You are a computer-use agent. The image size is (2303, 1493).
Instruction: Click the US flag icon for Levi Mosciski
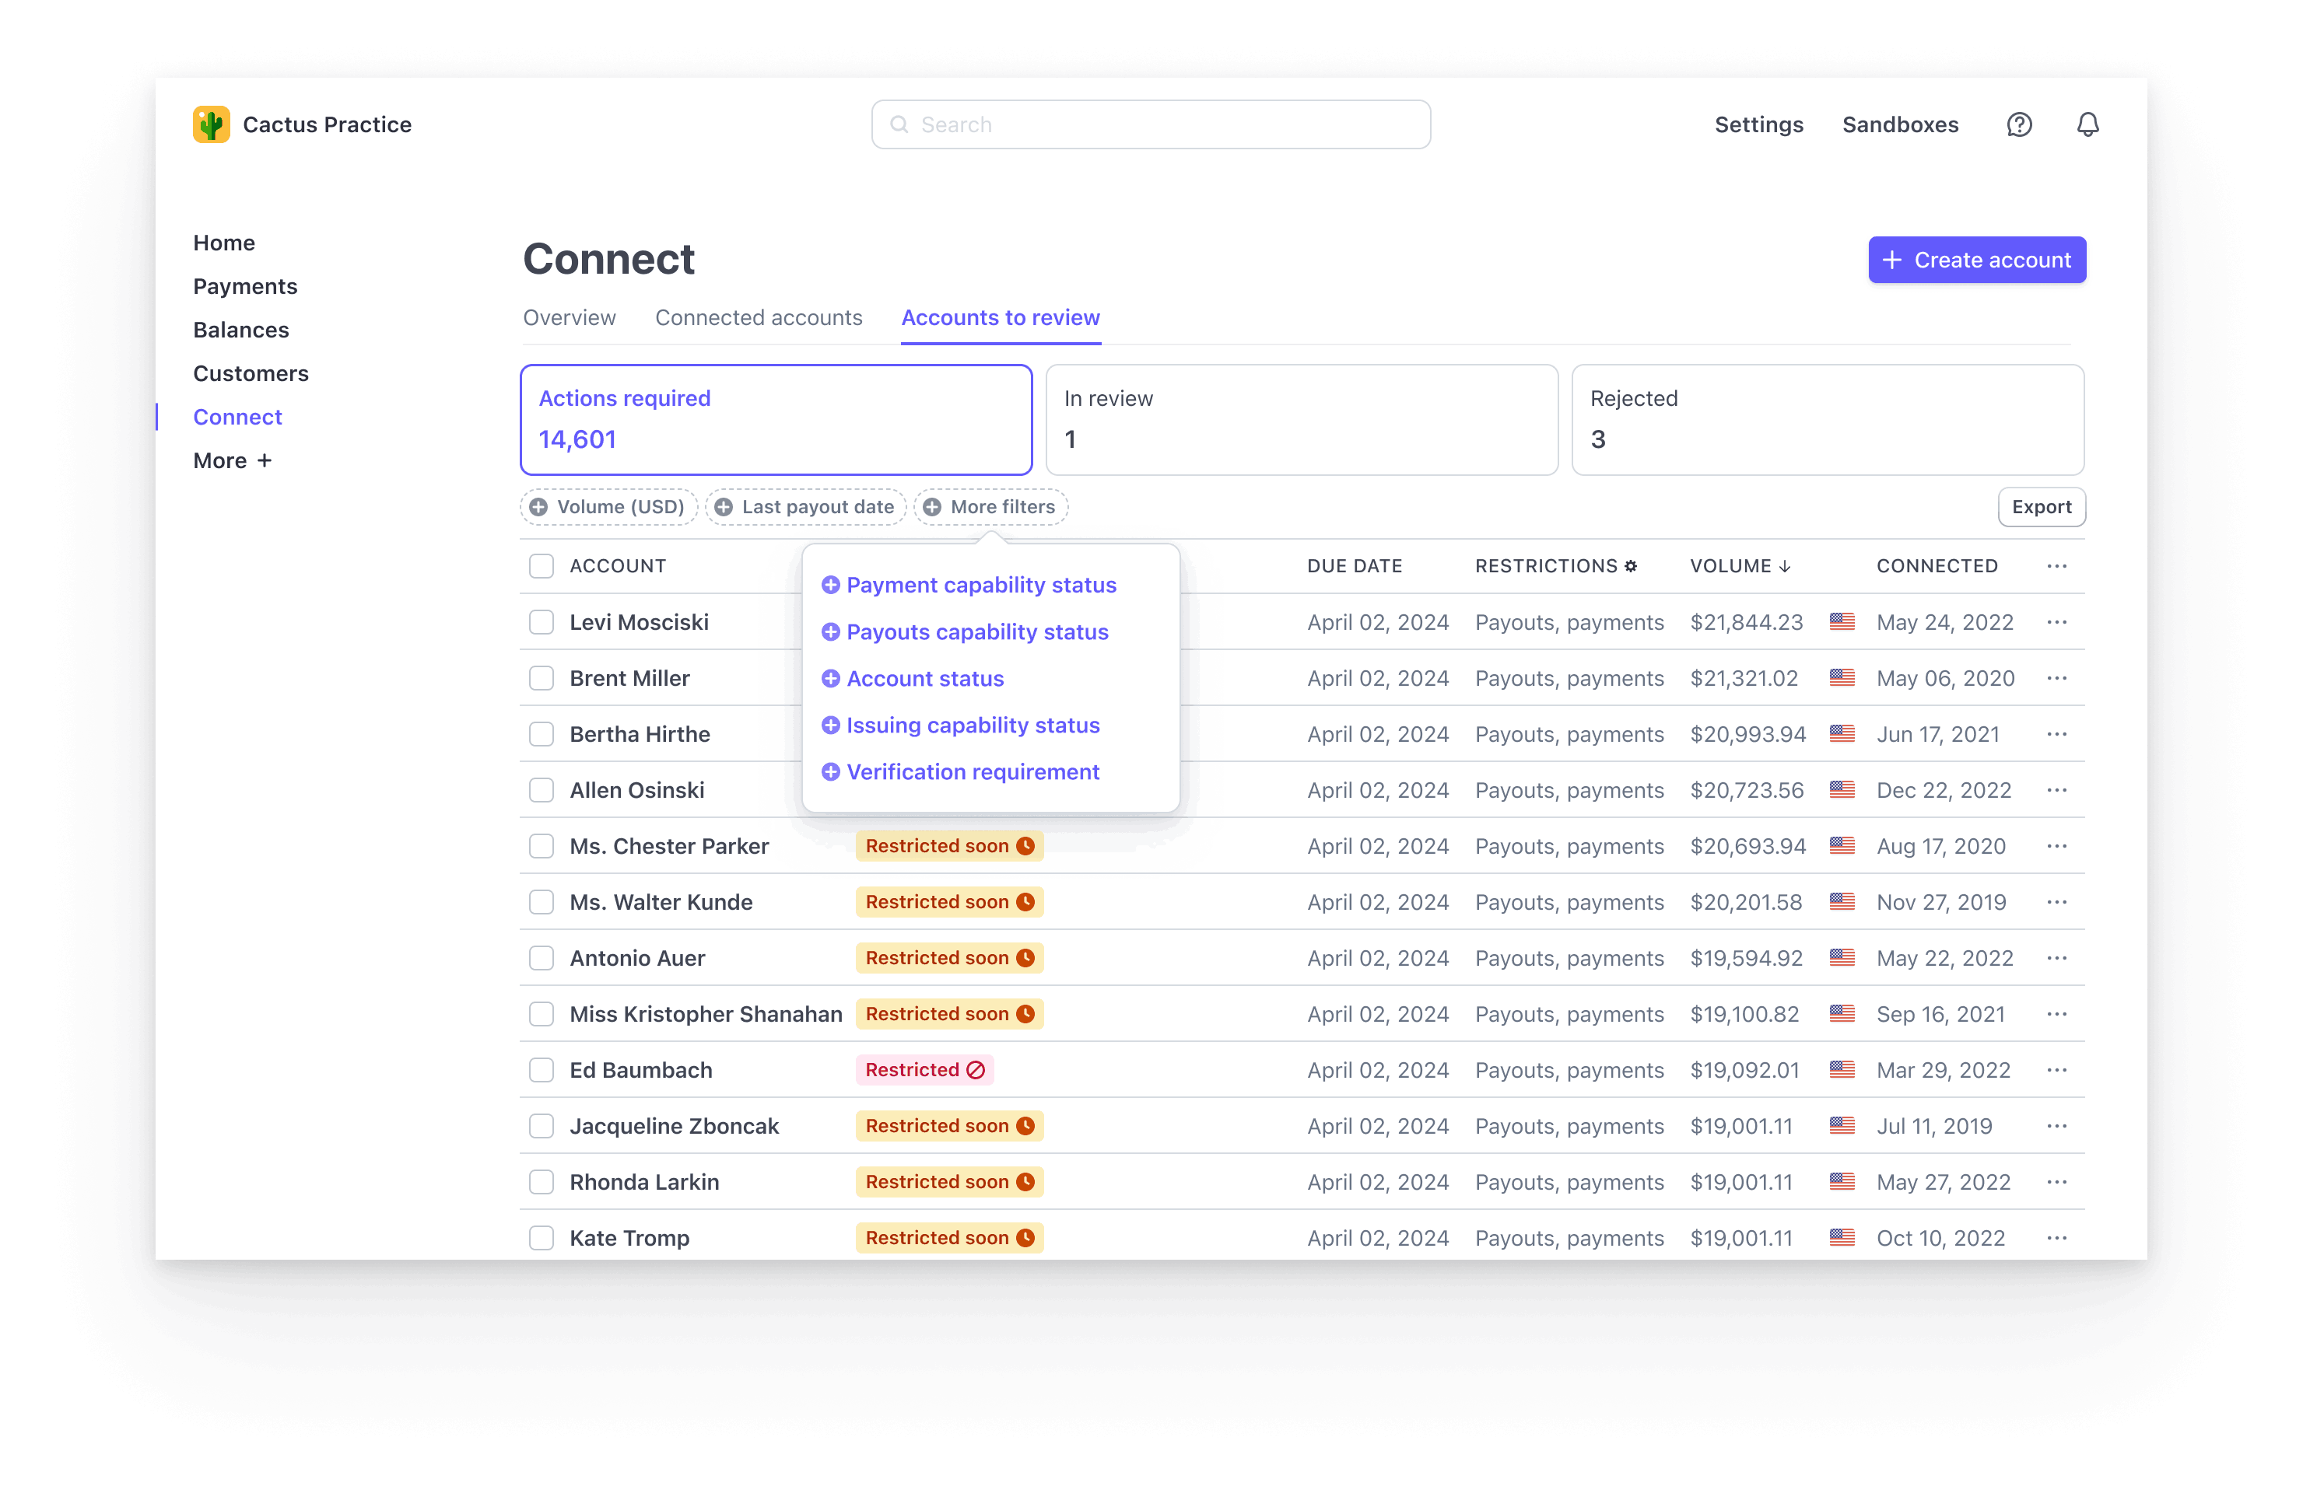click(1840, 621)
